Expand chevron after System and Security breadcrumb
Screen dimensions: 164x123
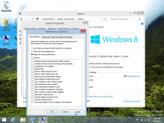[76, 19]
